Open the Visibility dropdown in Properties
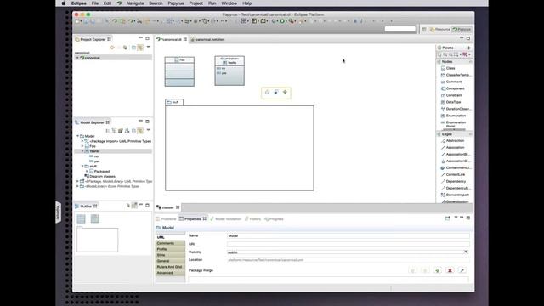544x306 pixels. [x=466, y=252]
